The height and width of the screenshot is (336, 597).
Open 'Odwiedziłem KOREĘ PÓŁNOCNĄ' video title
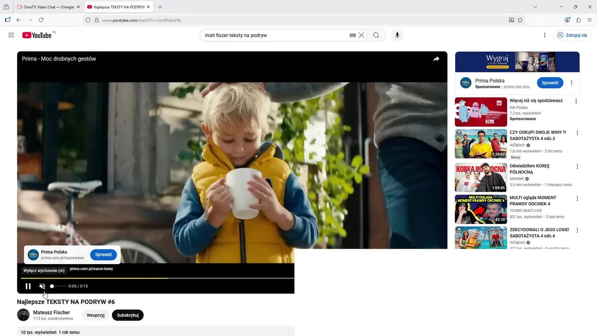point(529,169)
